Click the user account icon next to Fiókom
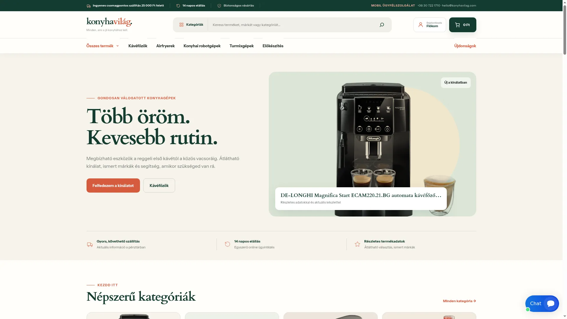The height and width of the screenshot is (319, 567). [421, 25]
